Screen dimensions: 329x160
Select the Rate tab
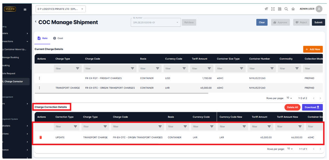coord(43,38)
